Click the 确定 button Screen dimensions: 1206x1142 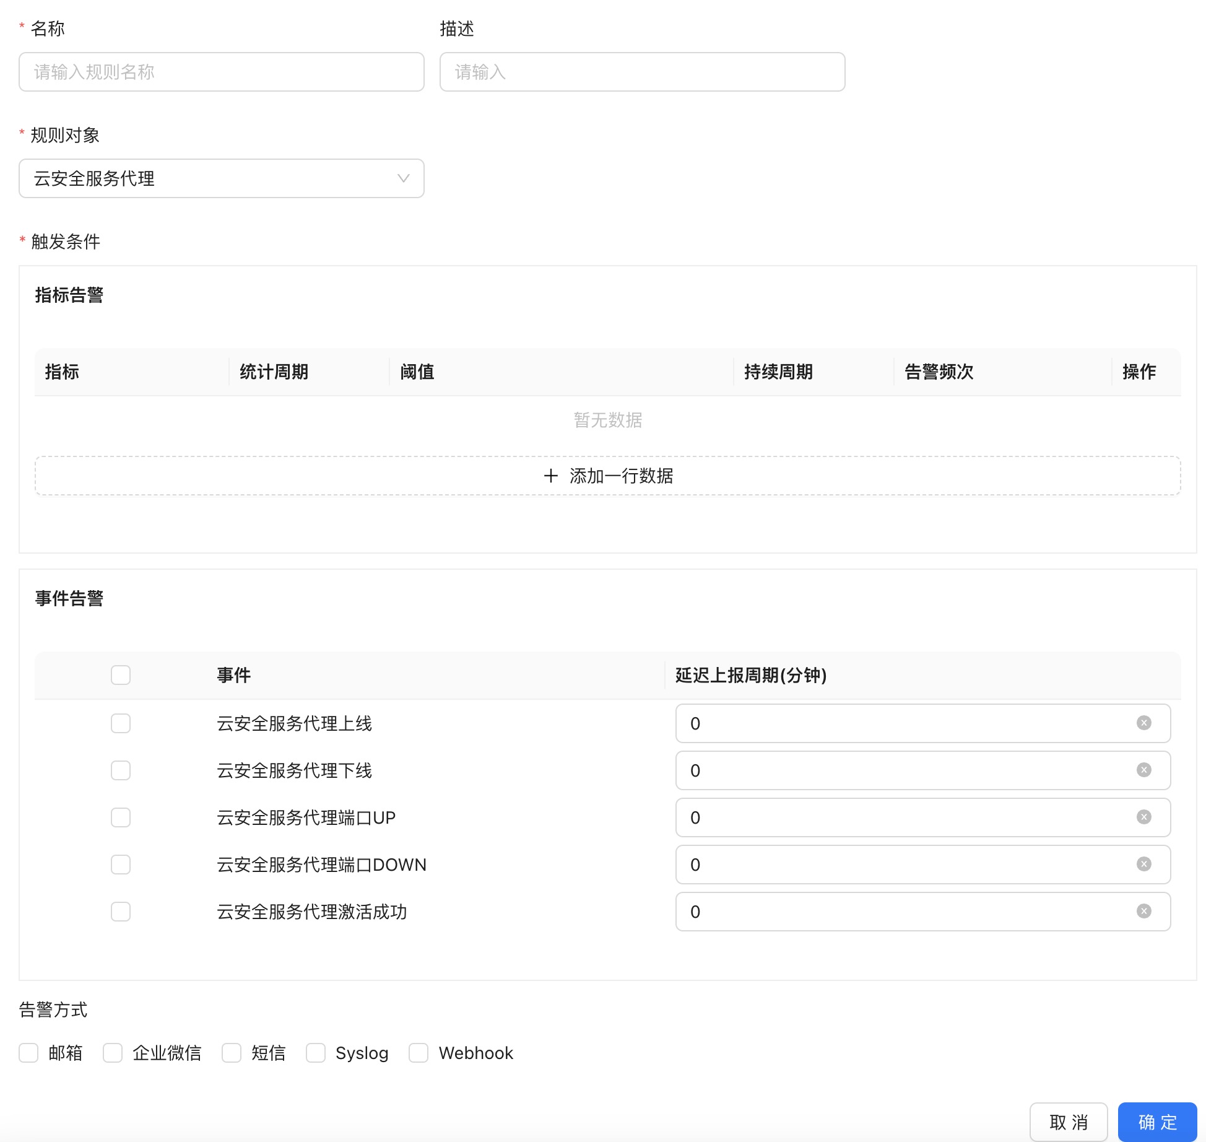tap(1157, 1122)
